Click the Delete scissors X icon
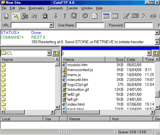160x135 pixels. pyautogui.click(x=144, y=16)
